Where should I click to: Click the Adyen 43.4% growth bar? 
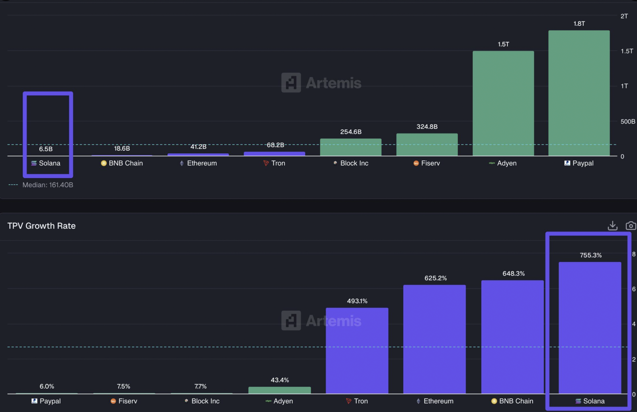(x=279, y=390)
